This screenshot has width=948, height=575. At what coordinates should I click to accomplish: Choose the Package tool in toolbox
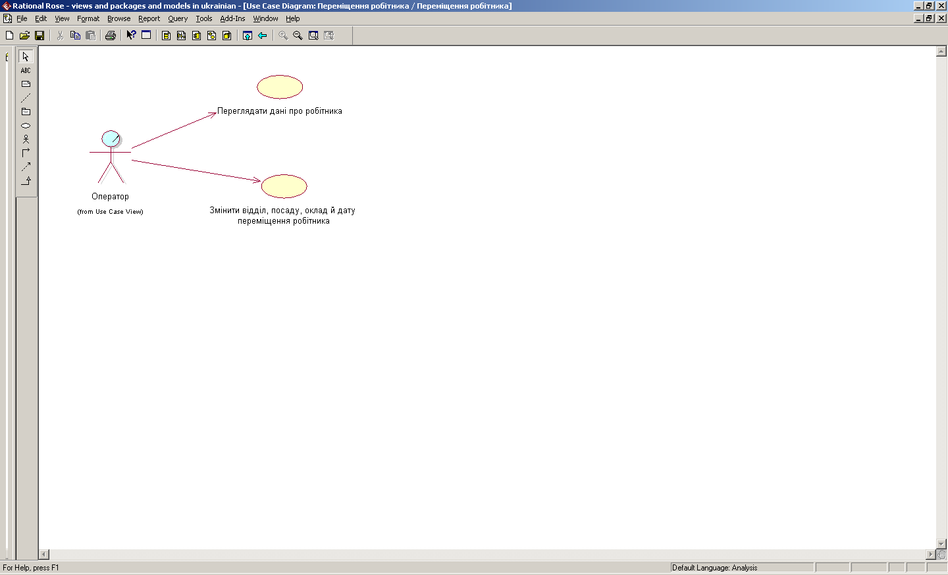click(x=26, y=112)
